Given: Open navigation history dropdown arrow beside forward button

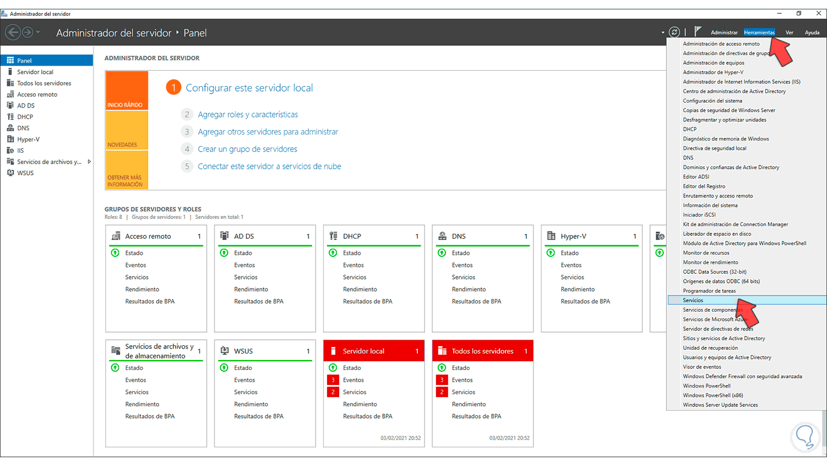Looking at the screenshot, I should 38,33.
